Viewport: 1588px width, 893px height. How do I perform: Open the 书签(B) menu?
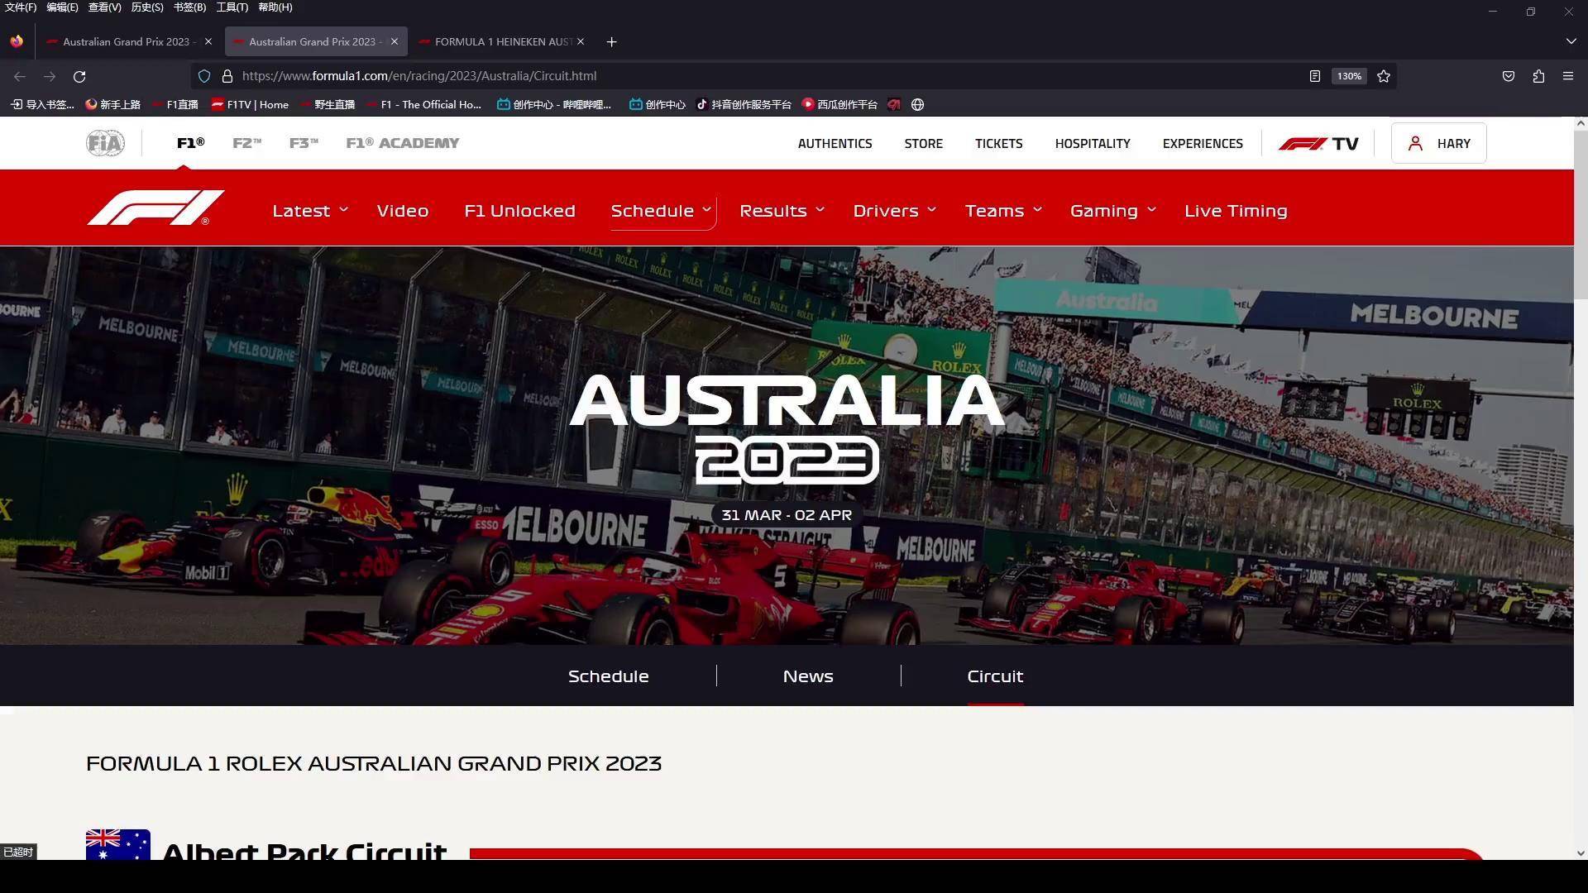189,7
